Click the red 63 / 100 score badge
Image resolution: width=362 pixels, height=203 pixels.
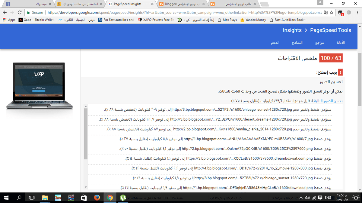click(331, 58)
